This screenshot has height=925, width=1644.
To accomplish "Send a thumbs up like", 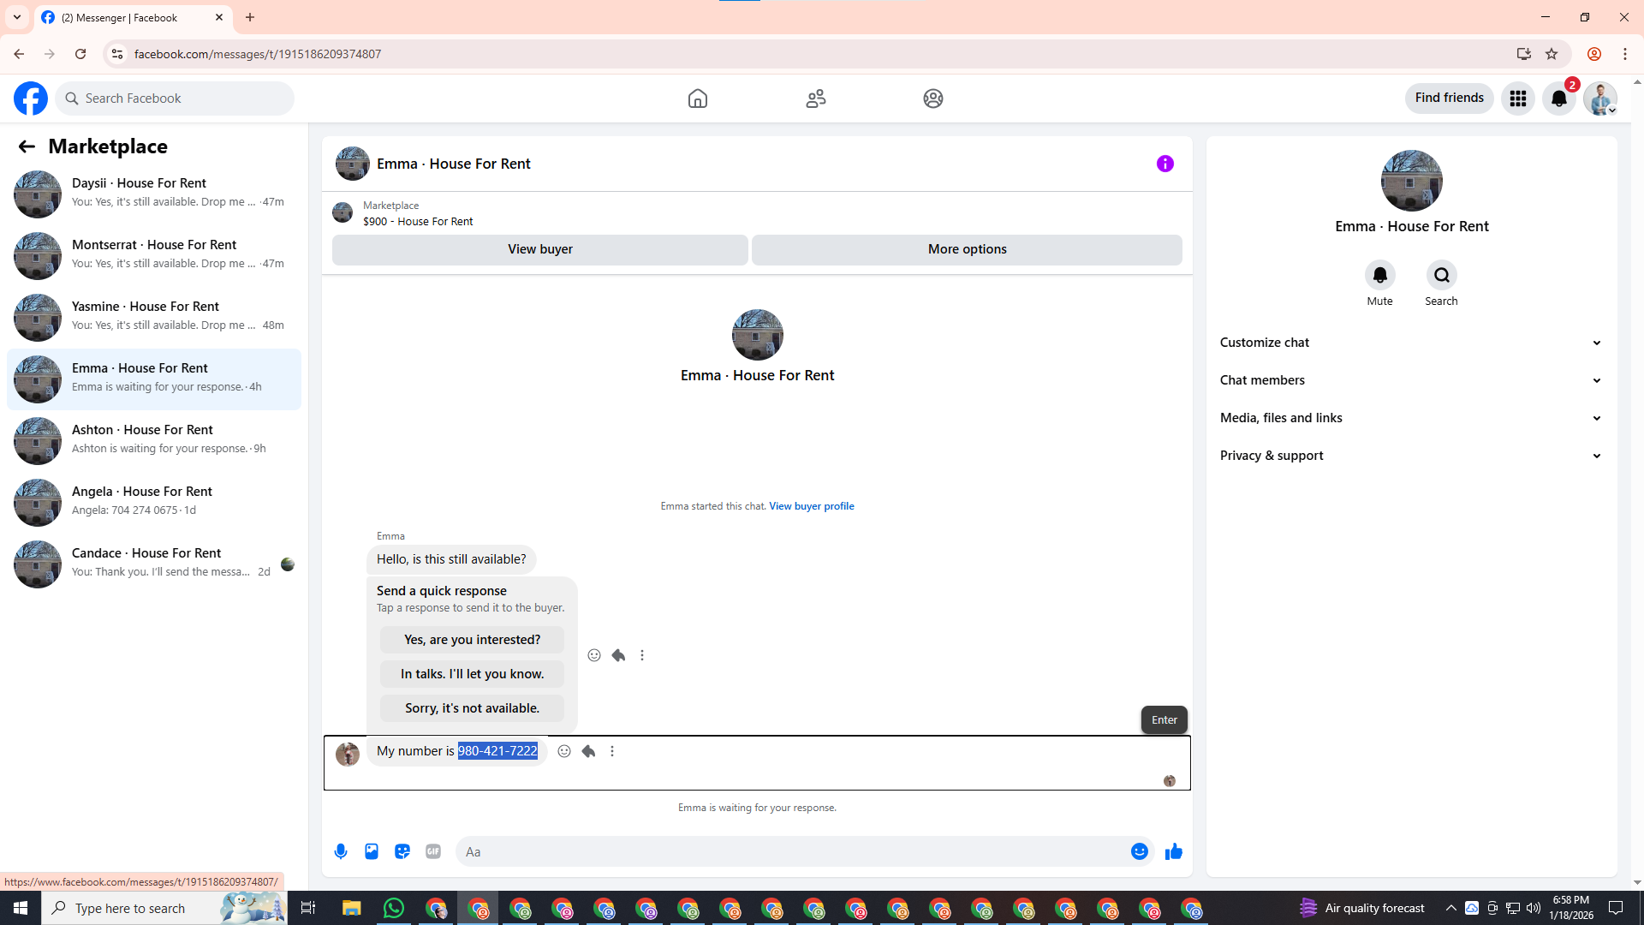I will point(1173,851).
